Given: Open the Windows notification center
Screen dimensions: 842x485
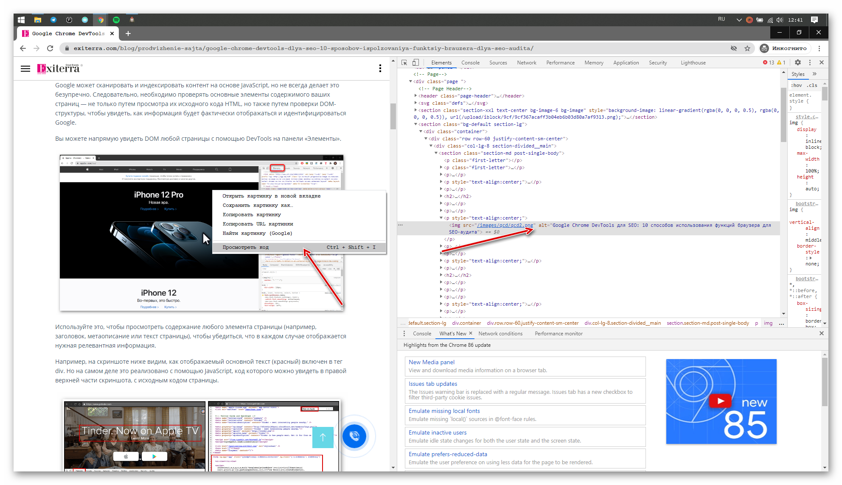Looking at the screenshot, I should click(814, 20).
